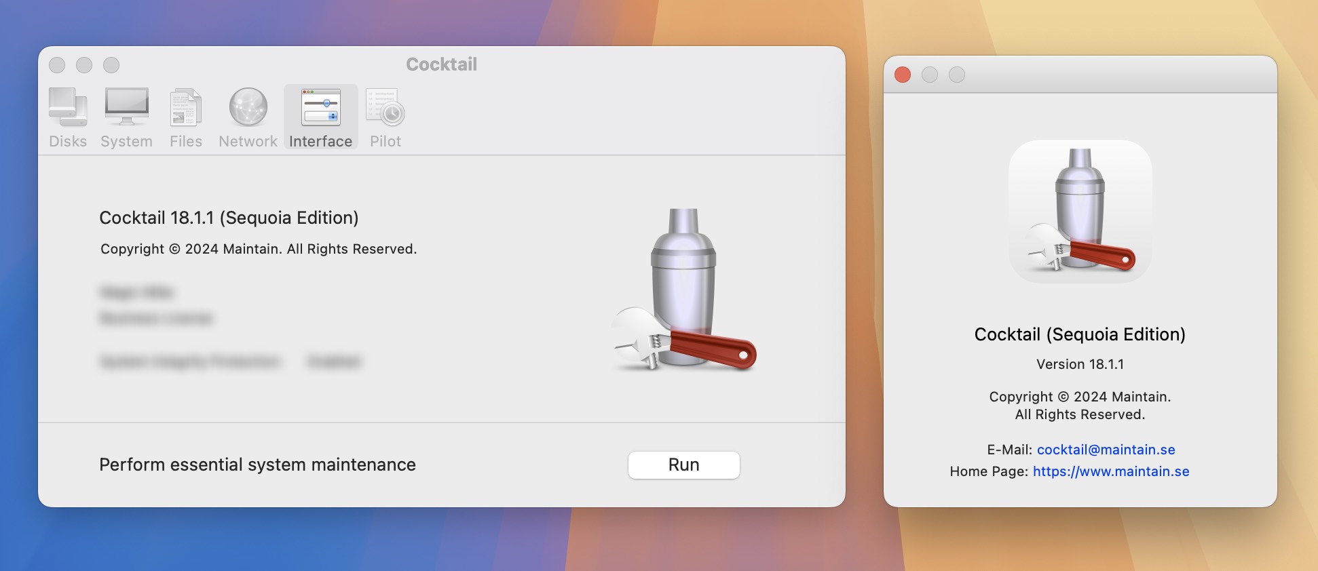Click the main window's close button
This screenshot has height=571, width=1318.
[57, 65]
